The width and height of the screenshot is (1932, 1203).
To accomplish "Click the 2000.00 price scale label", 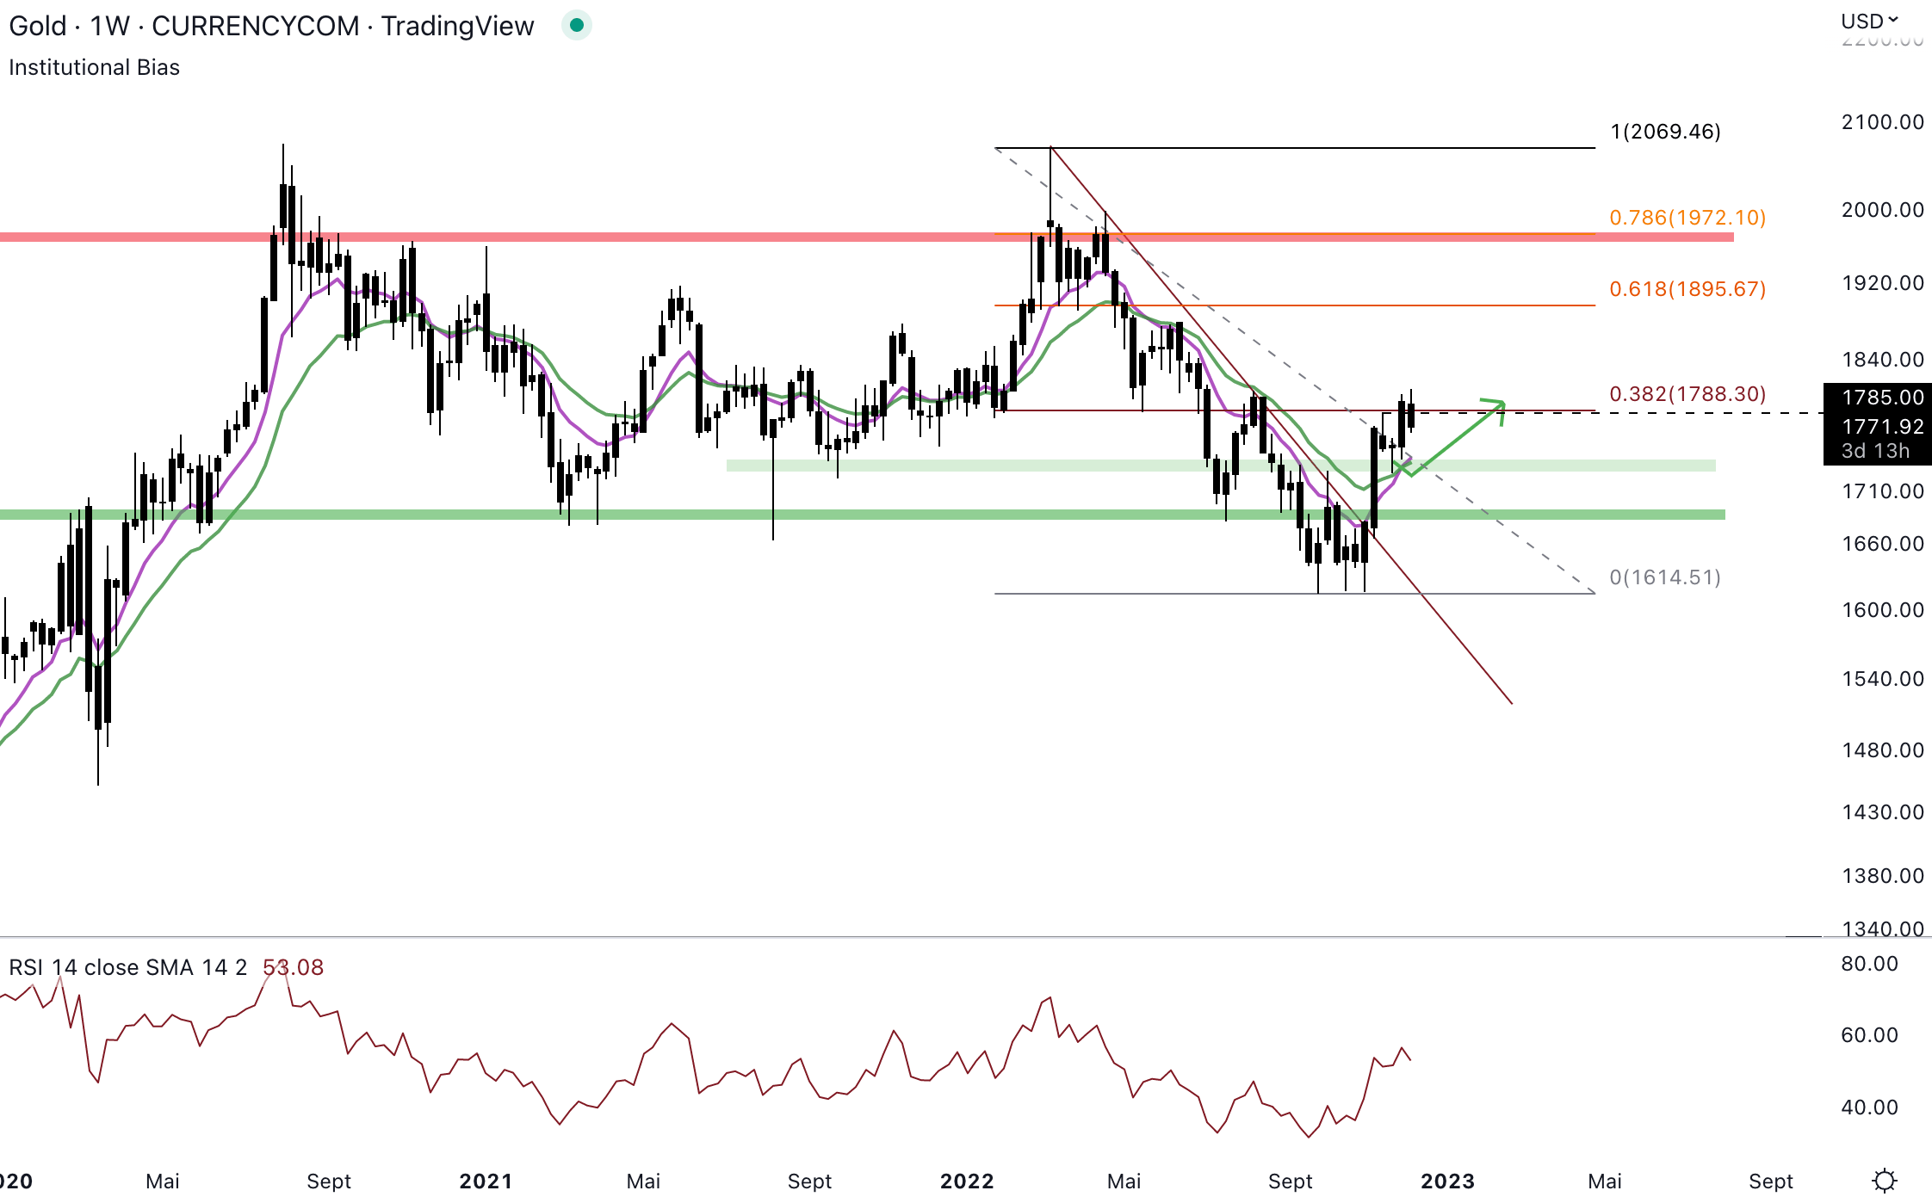I will (x=1882, y=210).
